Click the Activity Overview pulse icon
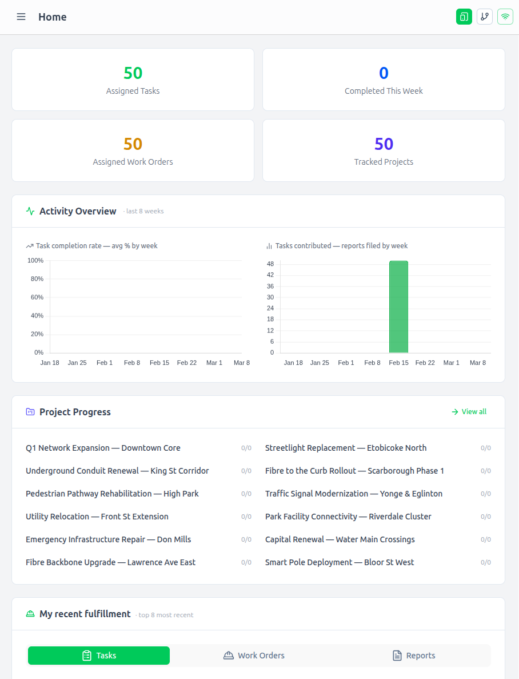The width and height of the screenshot is (519, 679). 30,211
